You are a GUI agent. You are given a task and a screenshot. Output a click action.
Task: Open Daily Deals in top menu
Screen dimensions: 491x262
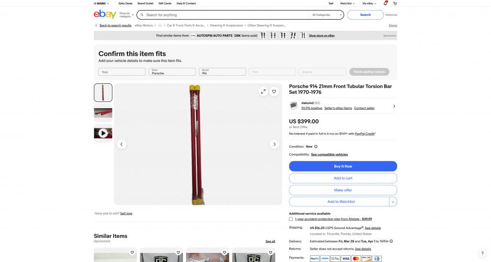click(125, 3)
